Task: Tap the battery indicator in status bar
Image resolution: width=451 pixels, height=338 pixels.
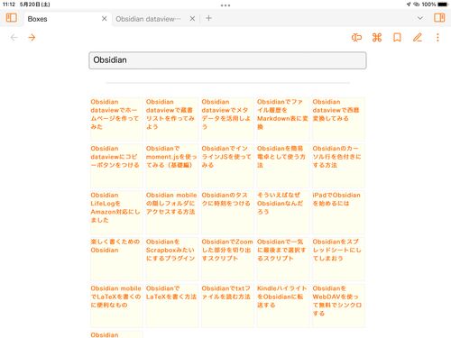Action: pos(443,5)
